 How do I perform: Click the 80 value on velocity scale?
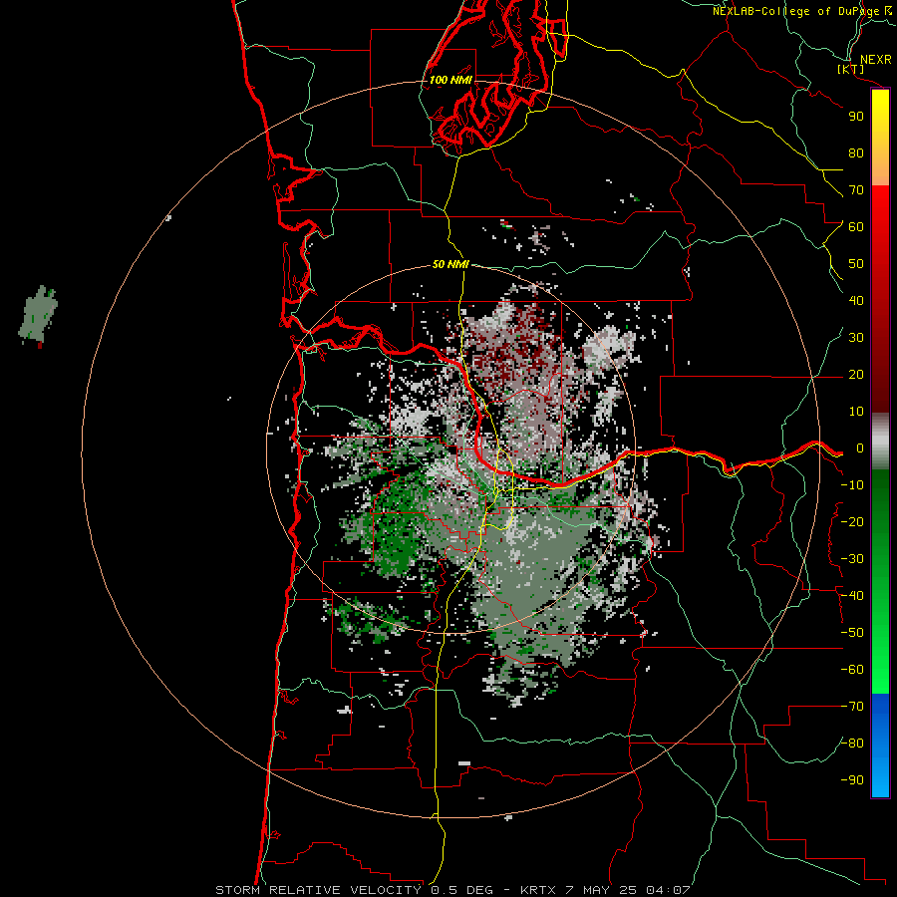(856, 153)
